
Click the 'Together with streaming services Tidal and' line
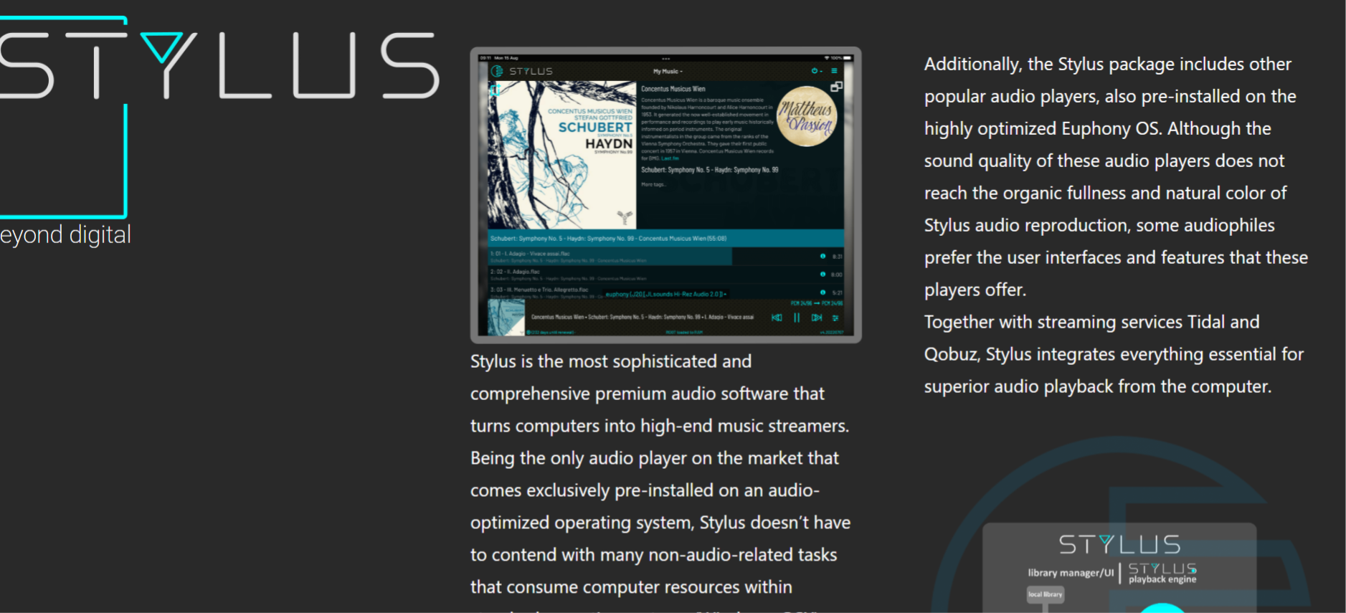coord(1091,323)
